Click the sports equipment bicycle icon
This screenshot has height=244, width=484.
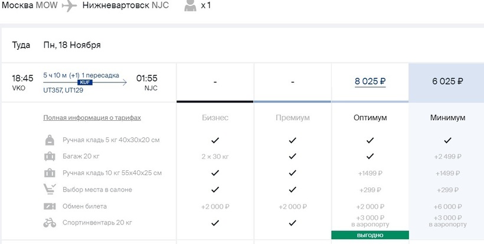50,223
